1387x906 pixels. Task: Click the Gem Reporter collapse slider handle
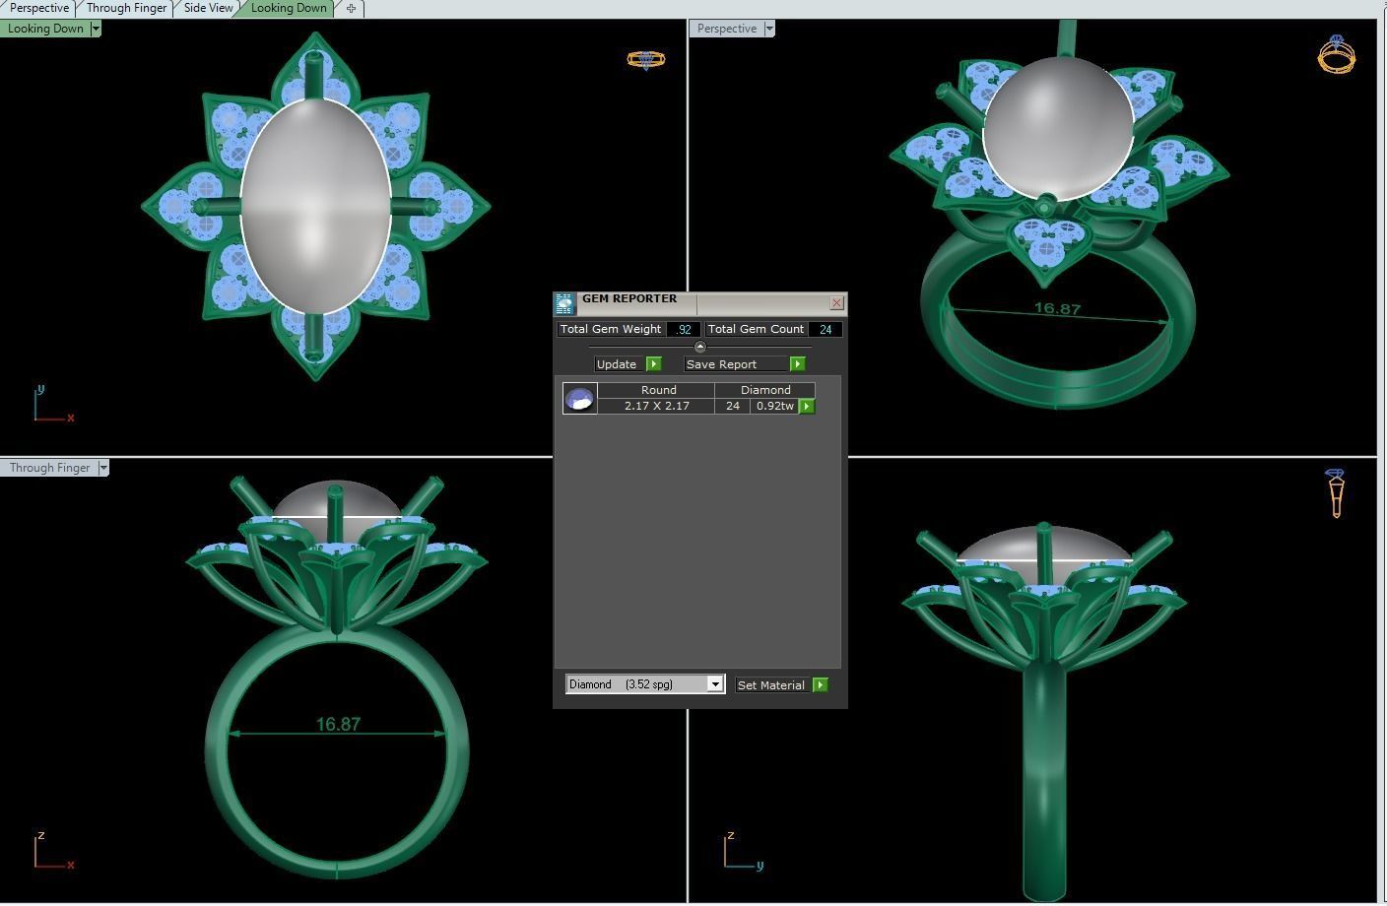(699, 347)
